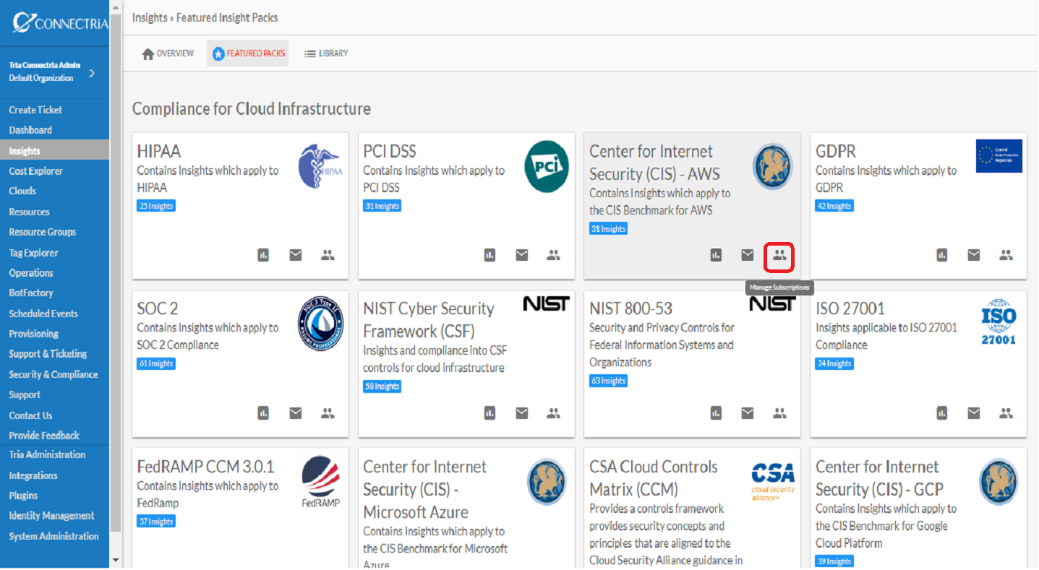Open the Library tab
Image resolution: width=1039 pixels, height=570 pixels.
tap(326, 53)
